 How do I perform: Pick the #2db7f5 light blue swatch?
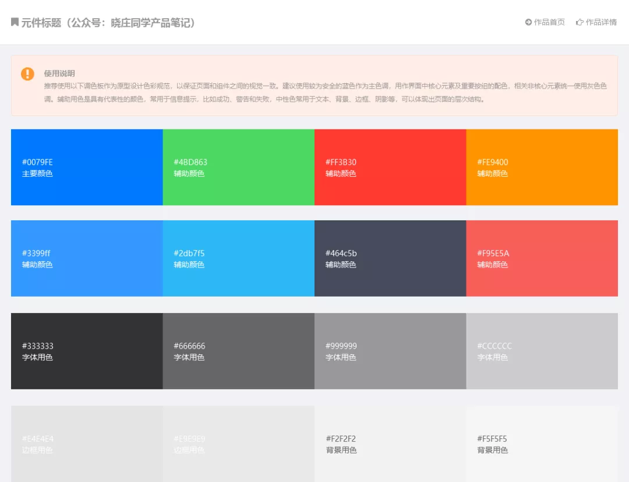coord(239,258)
